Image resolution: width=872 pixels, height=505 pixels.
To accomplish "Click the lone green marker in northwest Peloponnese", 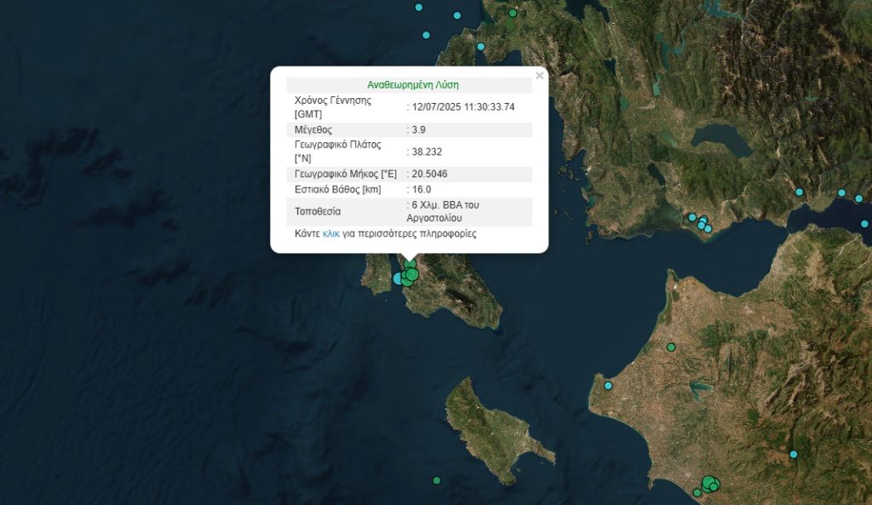I will (x=671, y=347).
